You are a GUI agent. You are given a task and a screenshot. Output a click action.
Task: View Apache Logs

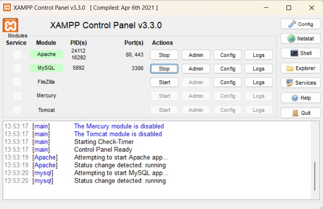258,55
